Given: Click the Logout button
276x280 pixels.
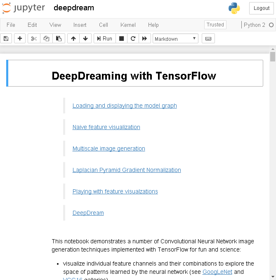Looking at the screenshot, I should tap(262, 8).
